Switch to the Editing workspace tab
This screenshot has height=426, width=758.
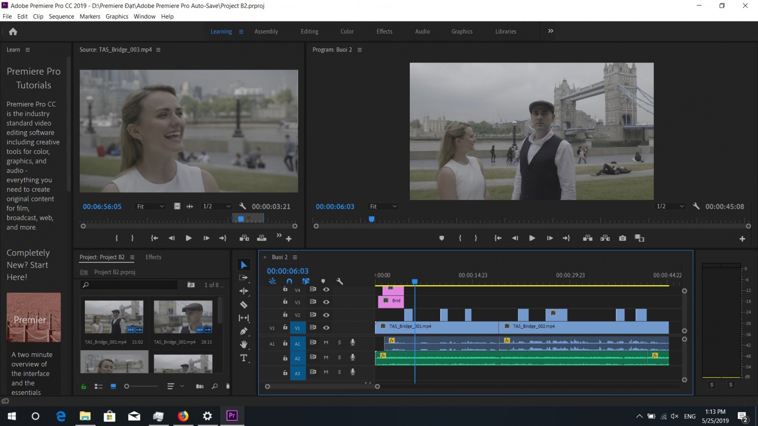point(309,31)
